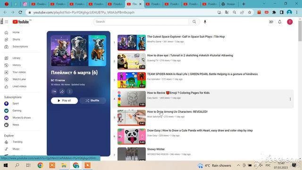Screen dimensions: 302x170
Task: Open the YouTube hamburger guide menu
Action: (x=6, y=22)
